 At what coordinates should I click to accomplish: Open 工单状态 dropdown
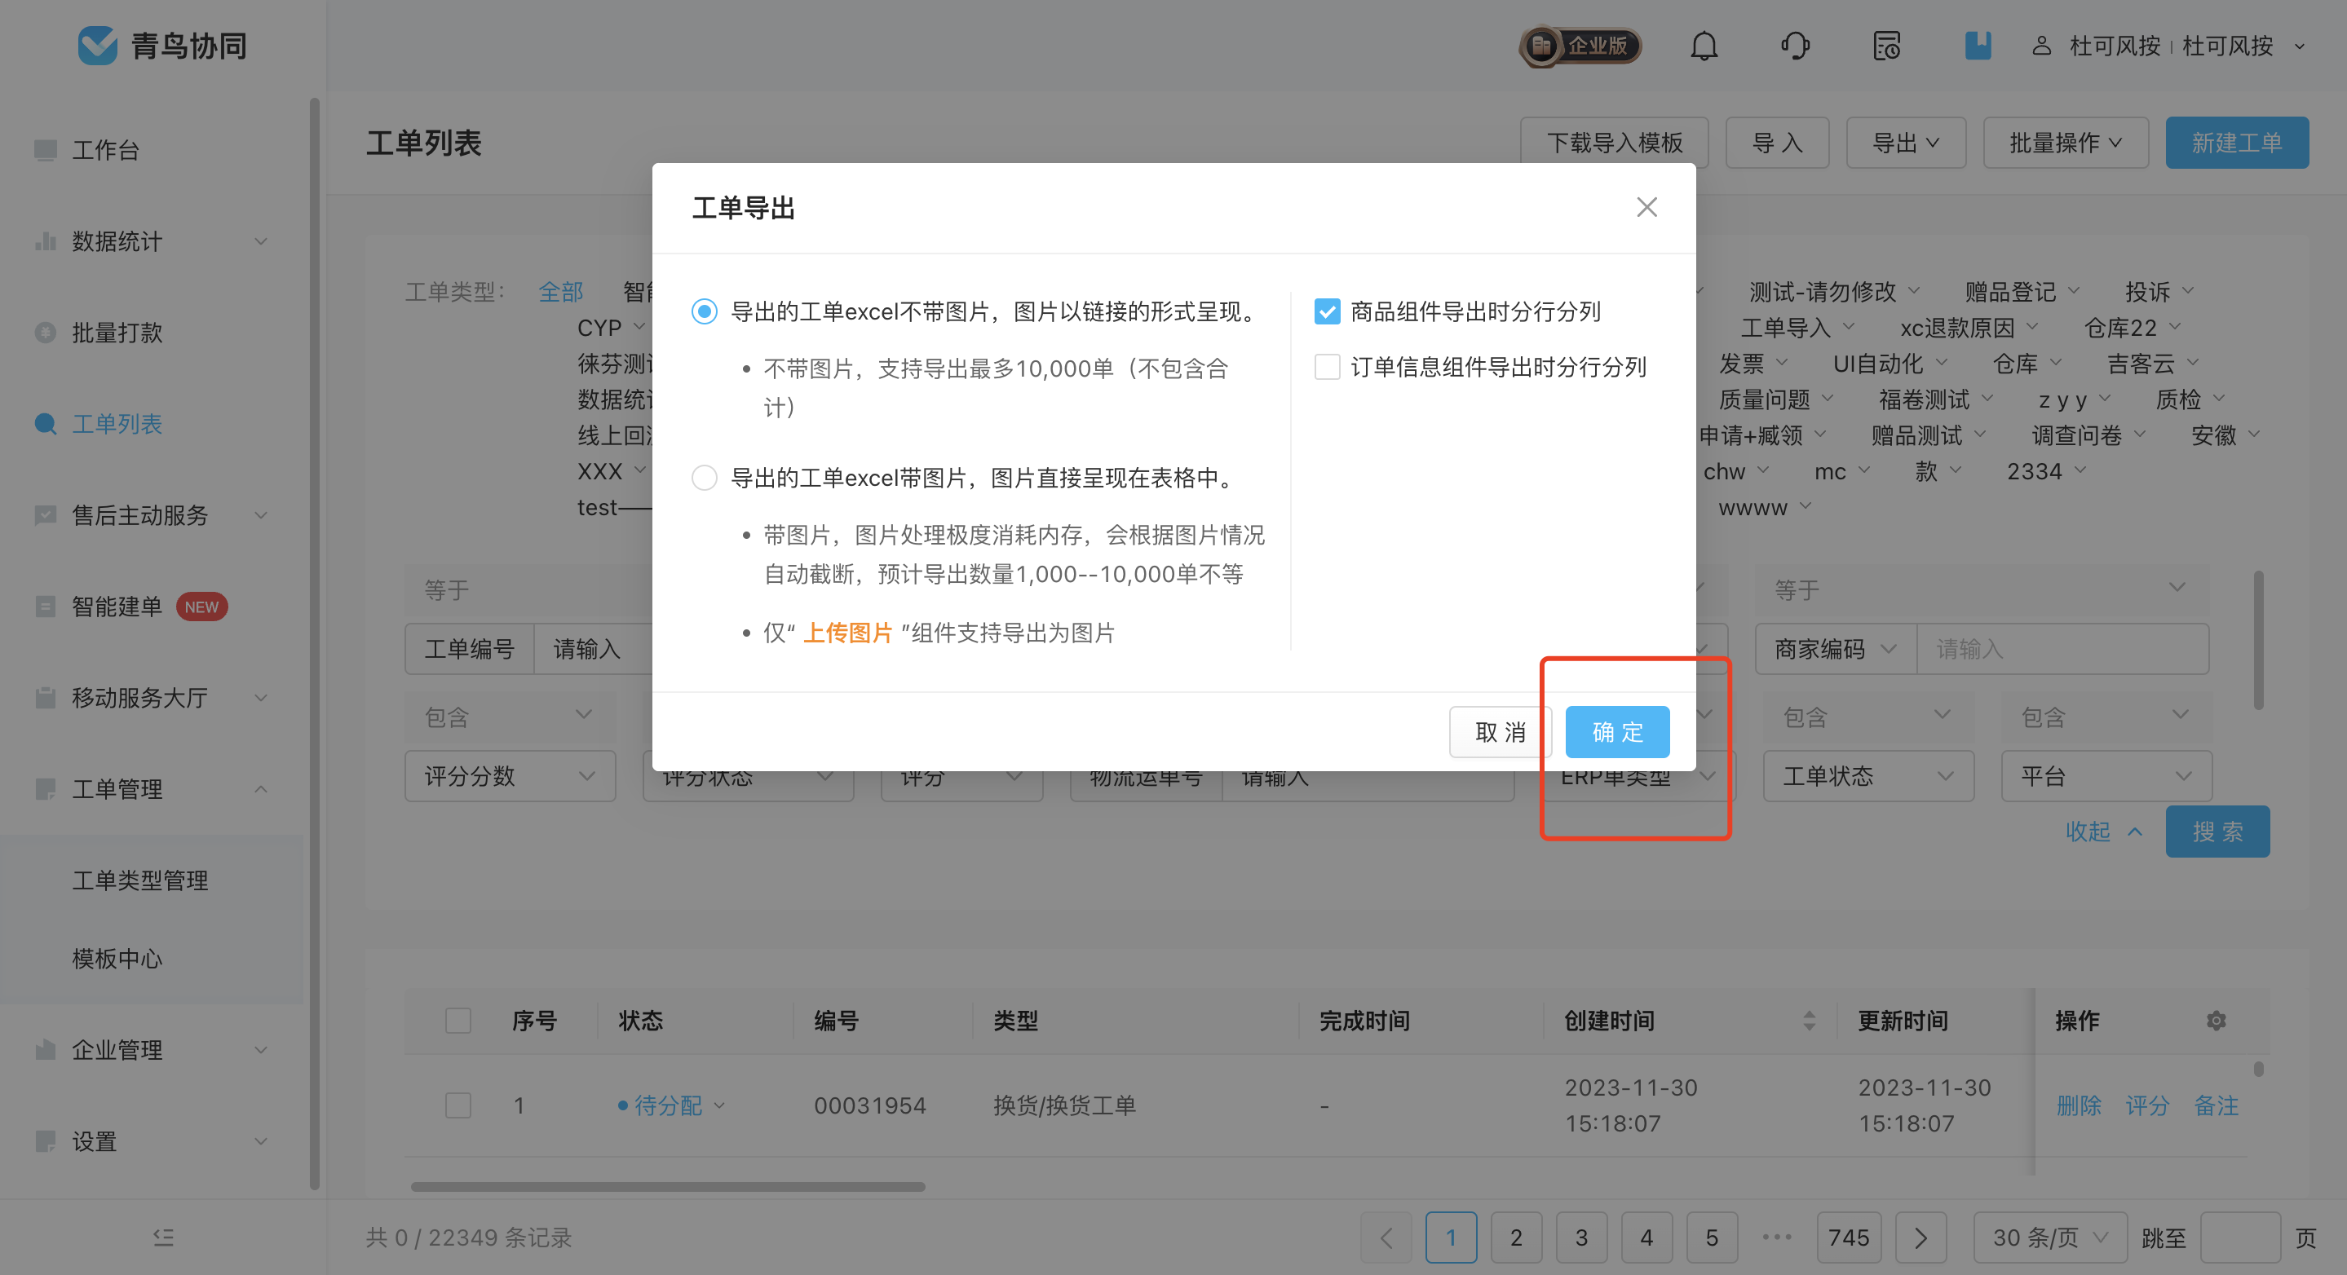[1867, 776]
